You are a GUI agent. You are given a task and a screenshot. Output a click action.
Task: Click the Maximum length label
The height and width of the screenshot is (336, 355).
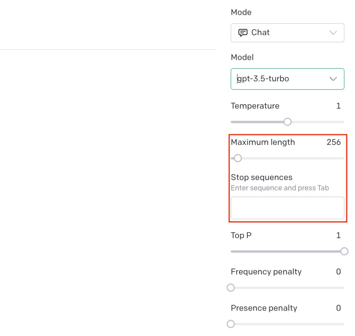tap(263, 142)
